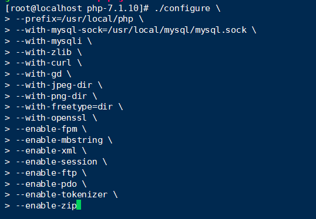Image resolution: width=316 pixels, height=219 pixels.
Task: Click the --with-freetype=dir option
Action: click(x=64, y=107)
